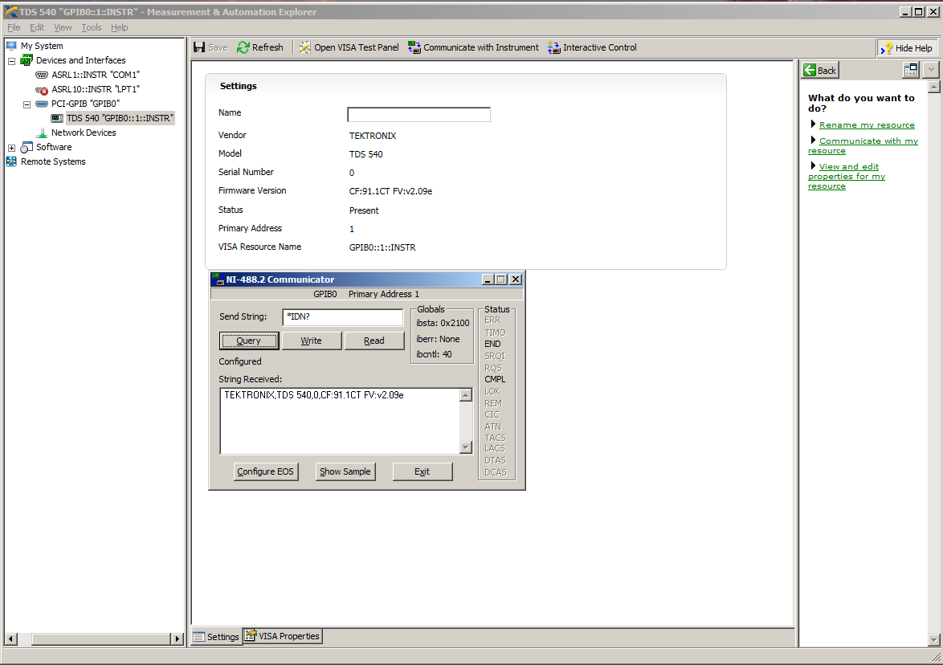This screenshot has height=665, width=943.
Task: Click left arrow of tree horizontal scrollbar
Action: pyautogui.click(x=10, y=638)
